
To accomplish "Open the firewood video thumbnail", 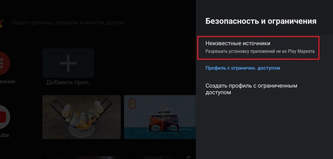I will click(x=82, y=117).
